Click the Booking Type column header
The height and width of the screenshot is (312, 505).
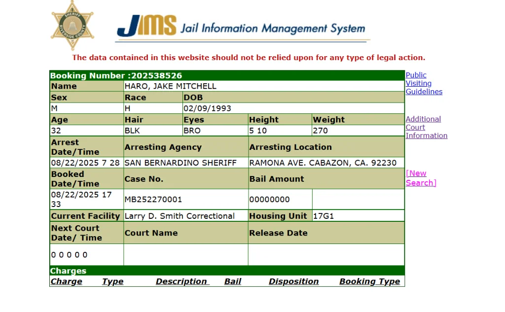(369, 281)
